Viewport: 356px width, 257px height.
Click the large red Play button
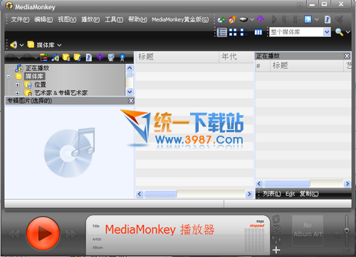point(43,234)
